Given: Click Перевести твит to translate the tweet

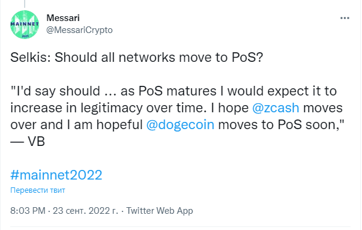Looking at the screenshot, I should tap(38, 190).
